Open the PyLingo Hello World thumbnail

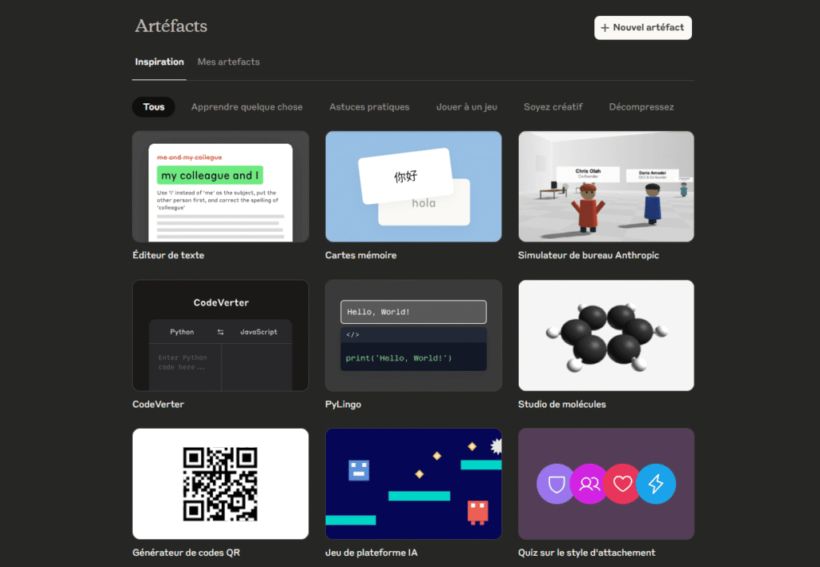point(414,335)
